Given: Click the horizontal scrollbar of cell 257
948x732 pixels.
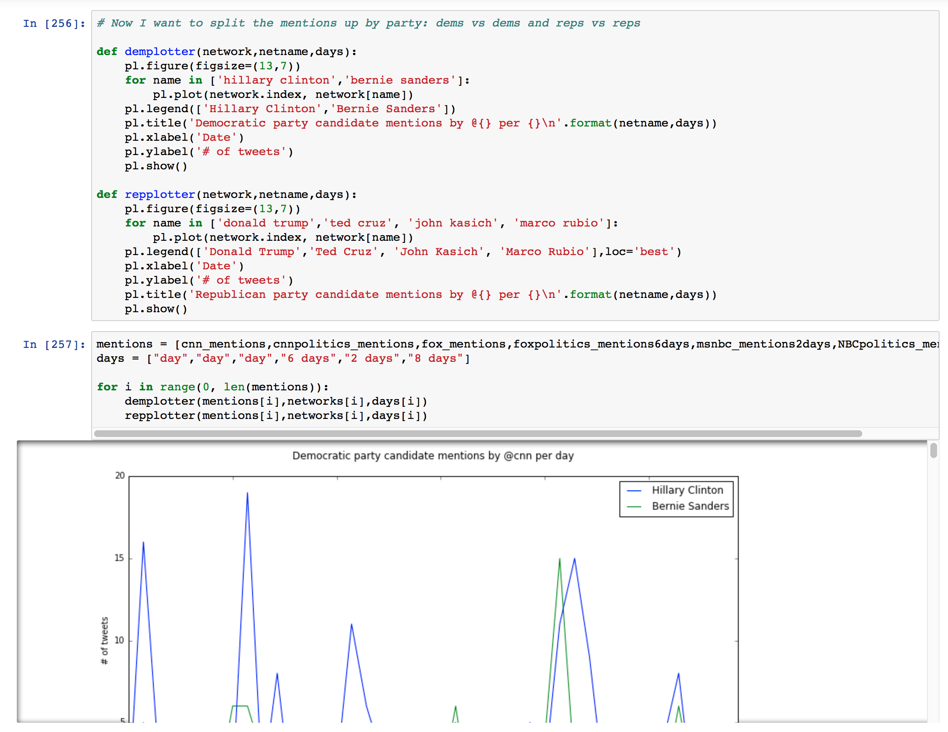Looking at the screenshot, I should pyautogui.click(x=478, y=434).
